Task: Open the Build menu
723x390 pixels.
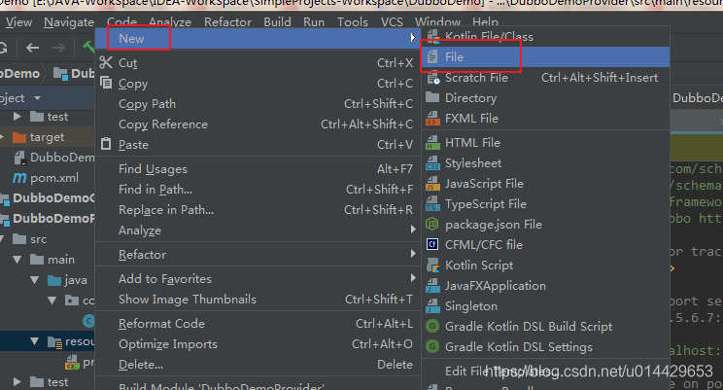Action: coord(277,22)
